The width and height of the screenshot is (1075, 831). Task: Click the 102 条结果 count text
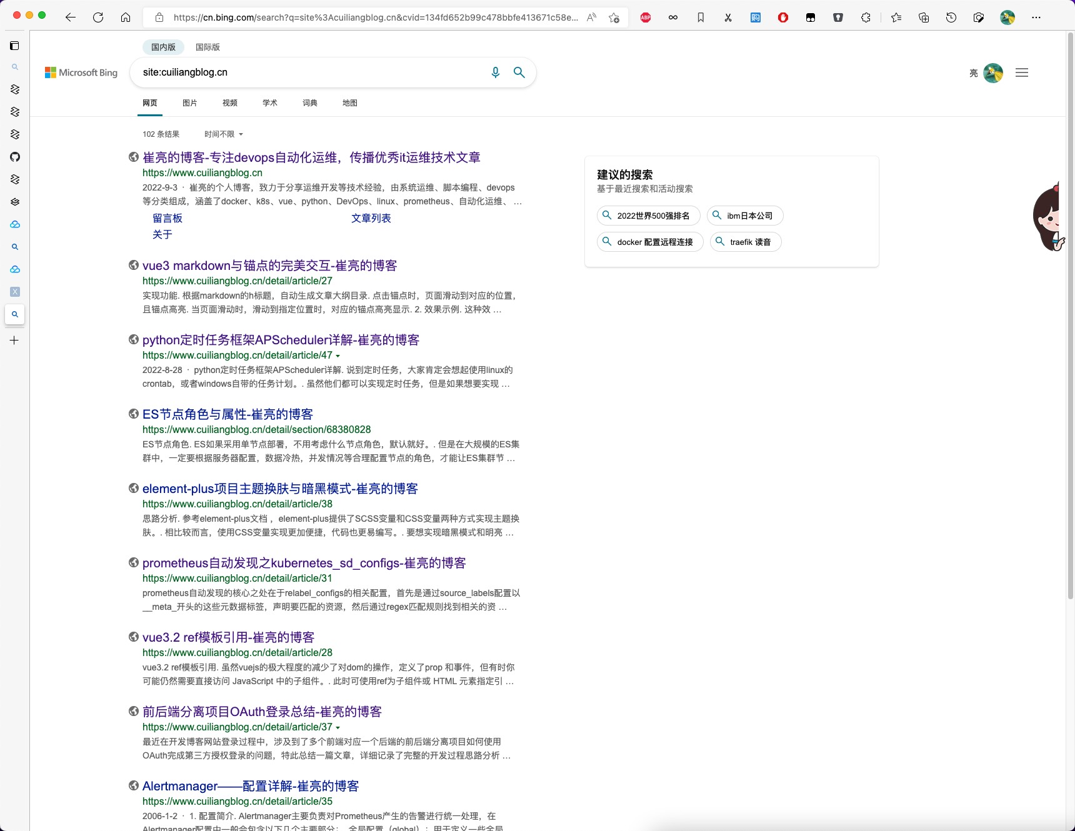pyautogui.click(x=161, y=134)
